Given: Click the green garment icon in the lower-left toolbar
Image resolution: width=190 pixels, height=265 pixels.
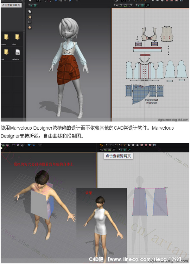Looking at the screenshot, I should 3,145.
